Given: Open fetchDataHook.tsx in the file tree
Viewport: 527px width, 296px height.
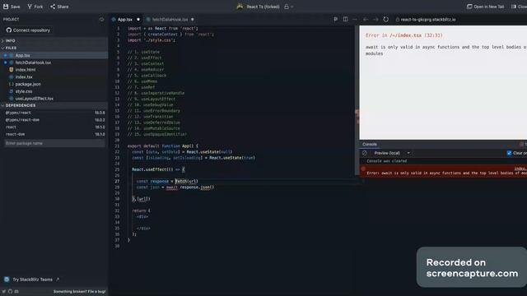Looking at the screenshot, I should pyautogui.click(x=33, y=62).
